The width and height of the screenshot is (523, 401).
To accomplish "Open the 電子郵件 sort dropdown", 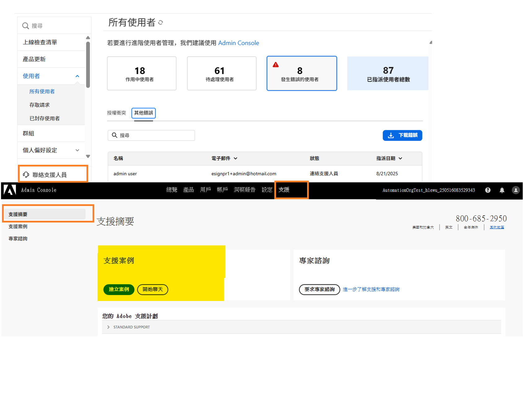I will [x=236, y=158].
